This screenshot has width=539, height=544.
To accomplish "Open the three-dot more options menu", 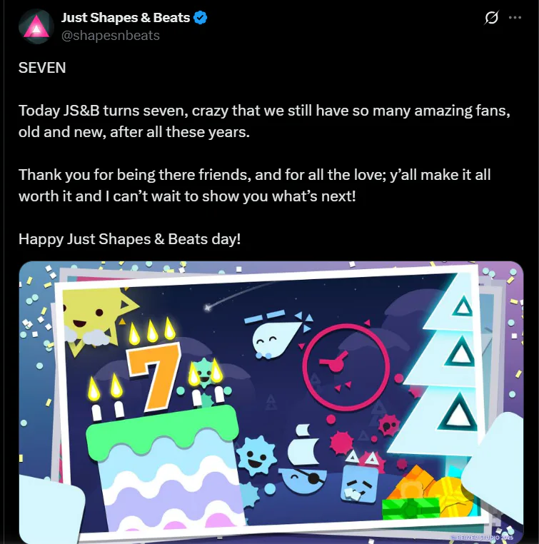I will pos(515,18).
